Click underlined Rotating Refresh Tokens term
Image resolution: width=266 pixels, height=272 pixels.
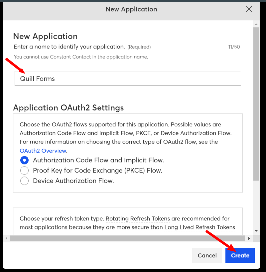tap(138, 218)
